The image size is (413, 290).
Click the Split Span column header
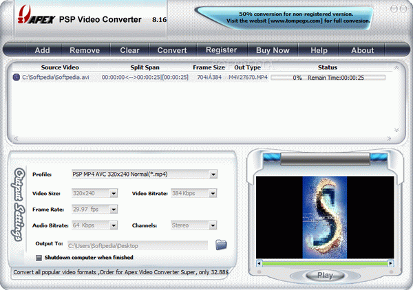[145, 67]
